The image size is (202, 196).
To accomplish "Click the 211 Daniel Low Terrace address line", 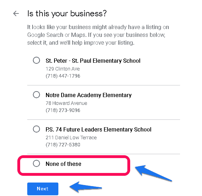I will coord(71,138).
